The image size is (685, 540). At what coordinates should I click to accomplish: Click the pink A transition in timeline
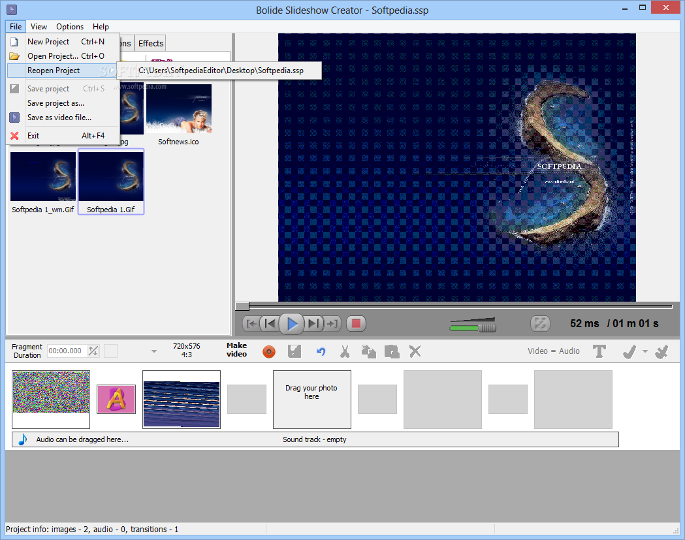pos(116,400)
